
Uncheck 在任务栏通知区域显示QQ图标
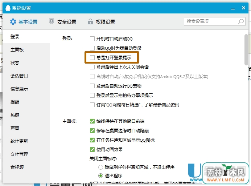(92, 140)
